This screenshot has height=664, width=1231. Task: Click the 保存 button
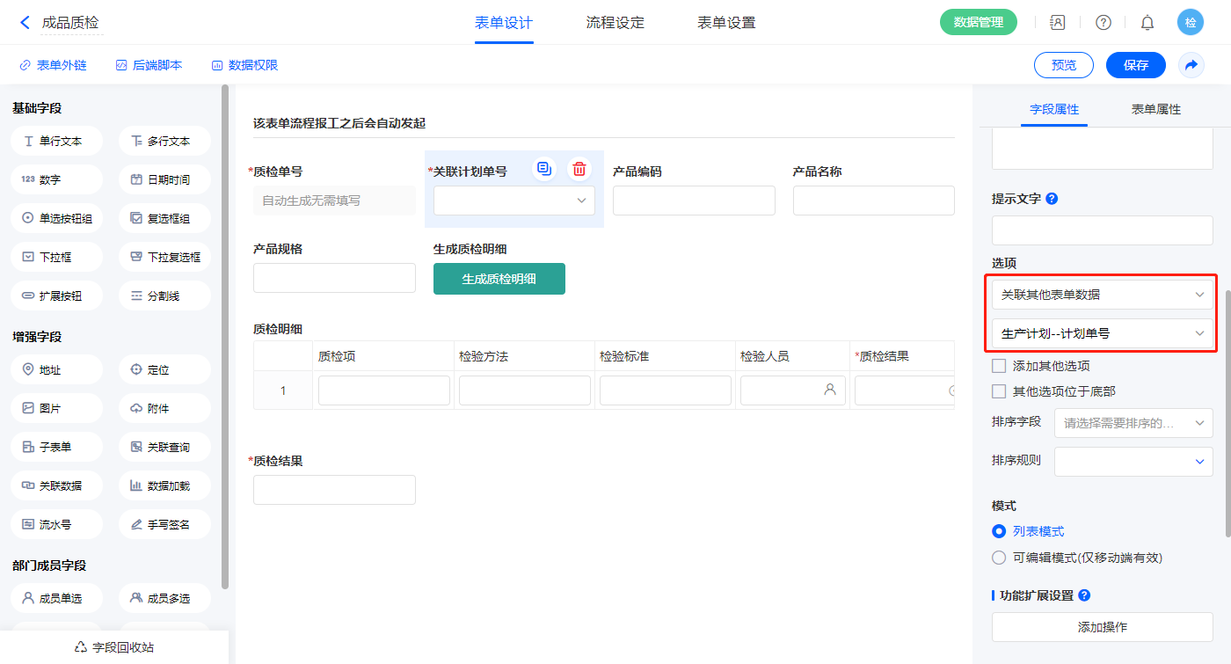tap(1135, 65)
